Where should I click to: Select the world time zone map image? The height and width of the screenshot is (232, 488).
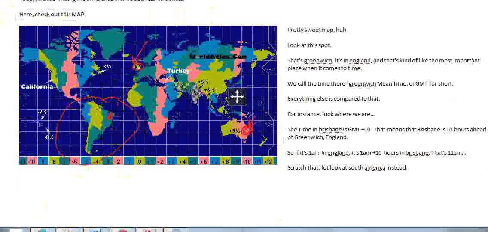point(148,95)
